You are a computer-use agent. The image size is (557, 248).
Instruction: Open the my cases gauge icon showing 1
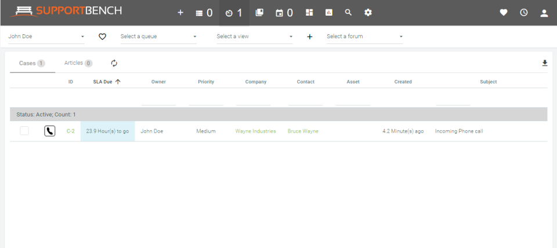234,13
